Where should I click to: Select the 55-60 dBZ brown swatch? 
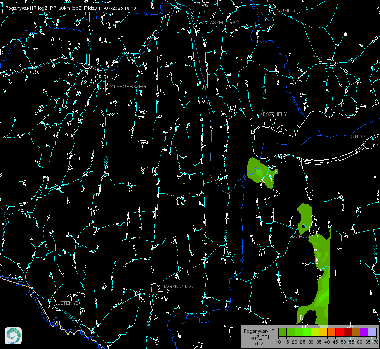tap(356, 332)
